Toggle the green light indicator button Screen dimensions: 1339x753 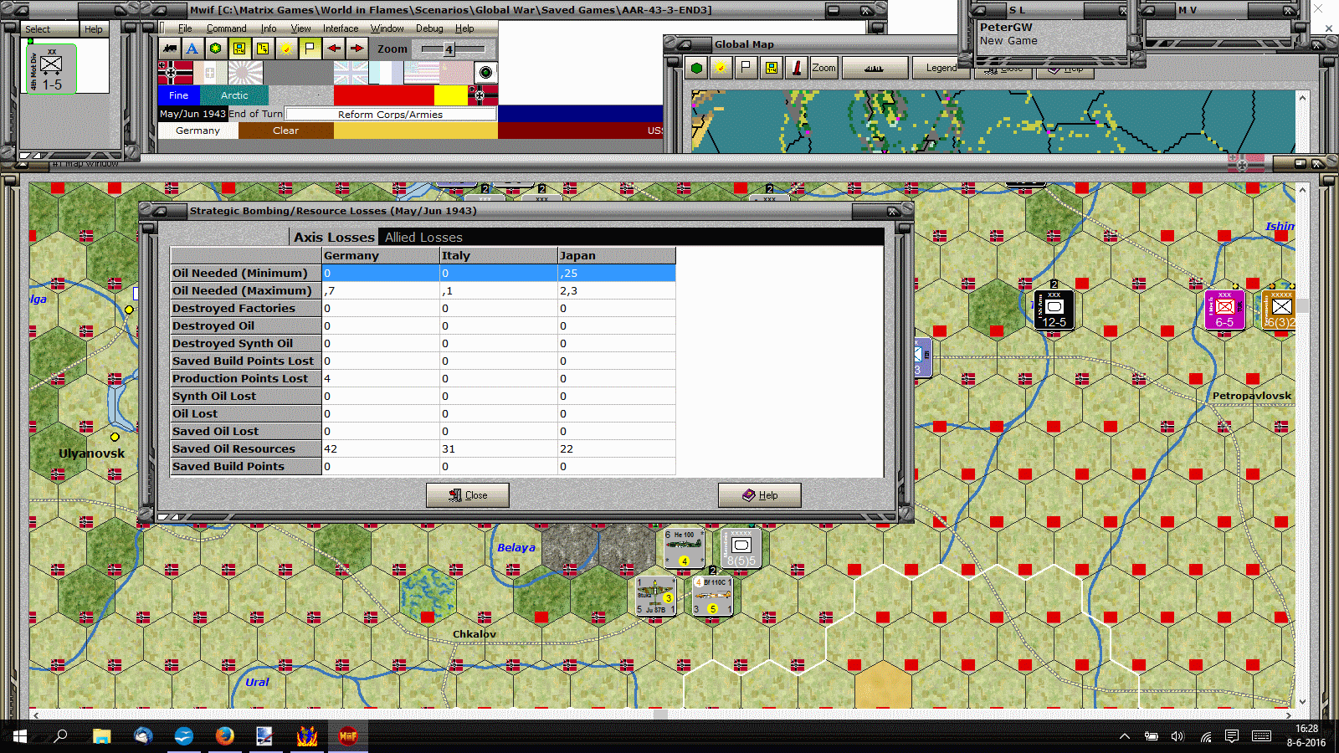485,72
